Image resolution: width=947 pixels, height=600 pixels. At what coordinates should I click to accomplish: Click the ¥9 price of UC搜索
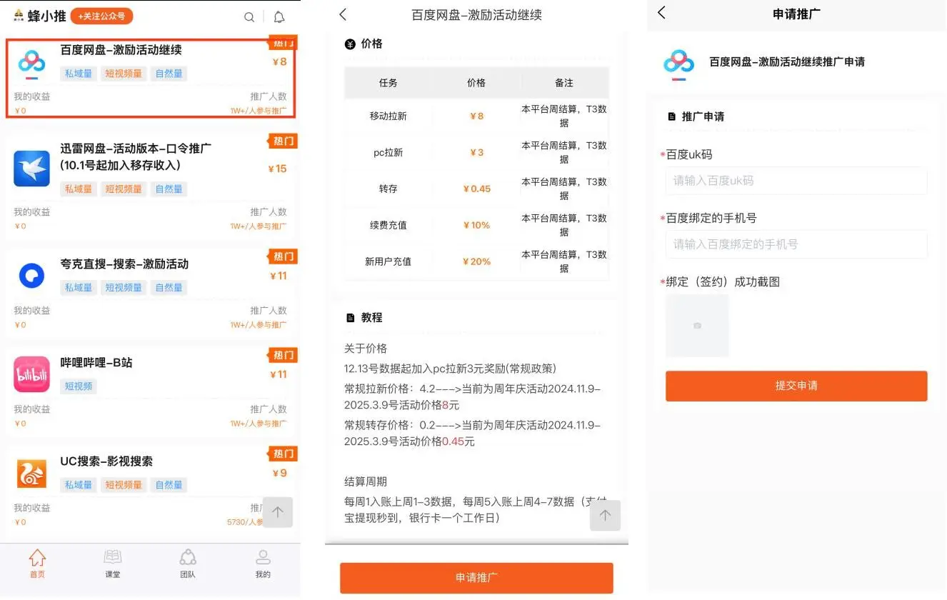click(279, 473)
